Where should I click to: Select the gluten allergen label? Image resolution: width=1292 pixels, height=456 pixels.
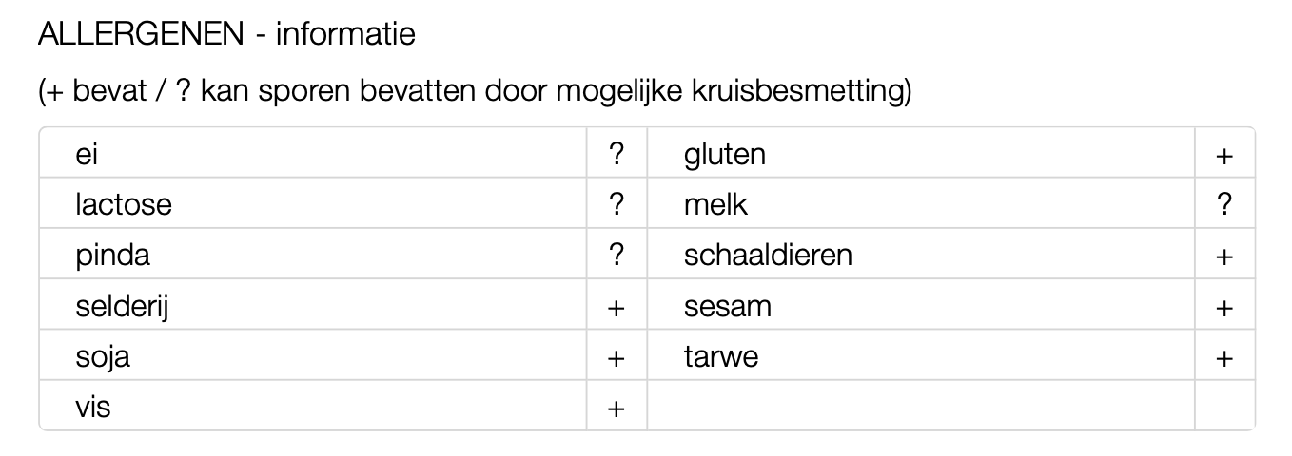(x=724, y=154)
